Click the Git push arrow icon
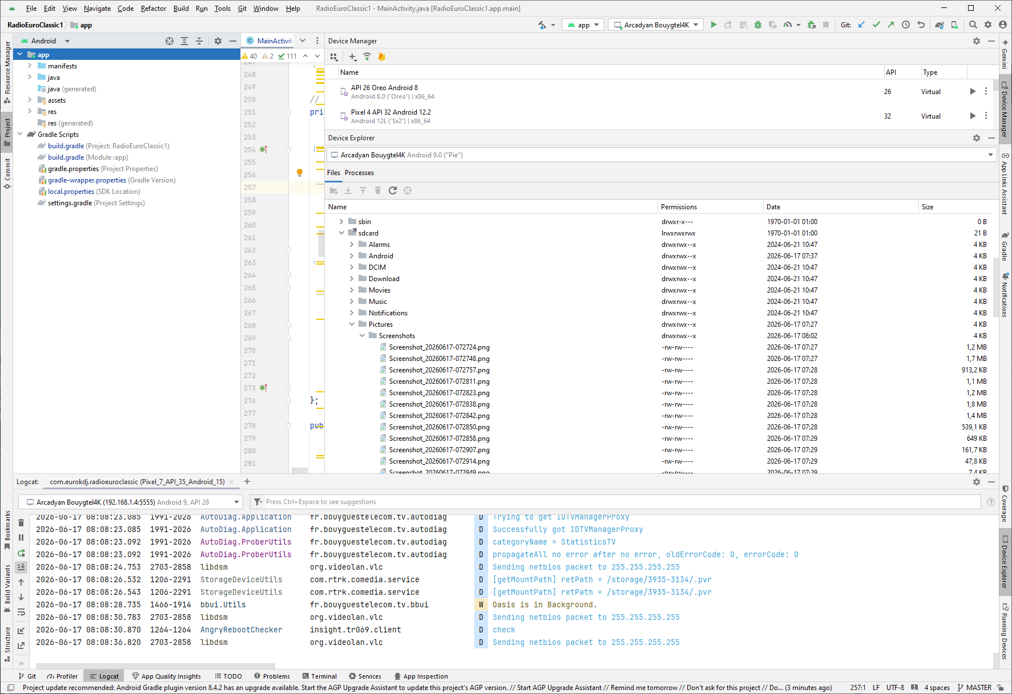This screenshot has height=694, width=1012. tap(890, 25)
